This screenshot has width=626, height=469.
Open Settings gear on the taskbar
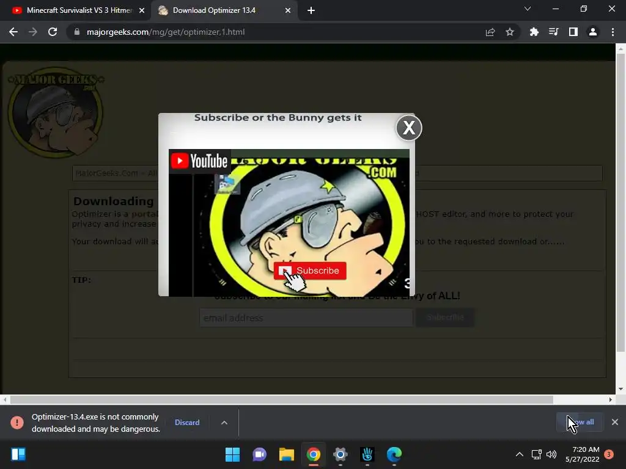(x=340, y=454)
